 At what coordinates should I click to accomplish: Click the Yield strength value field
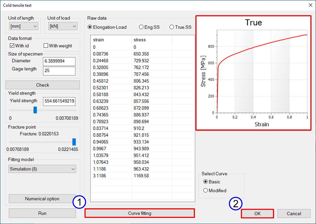click(59, 101)
